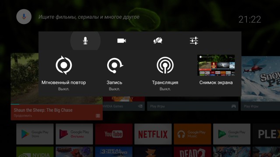This screenshot has width=280, height=157.
Task: Open Google Play Store tile
Action: [35, 134]
